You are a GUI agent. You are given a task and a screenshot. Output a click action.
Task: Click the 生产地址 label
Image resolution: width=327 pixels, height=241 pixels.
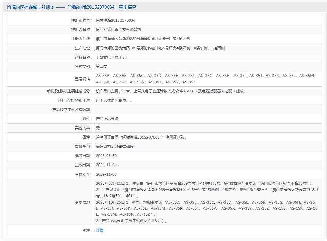click(x=82, y=48)
